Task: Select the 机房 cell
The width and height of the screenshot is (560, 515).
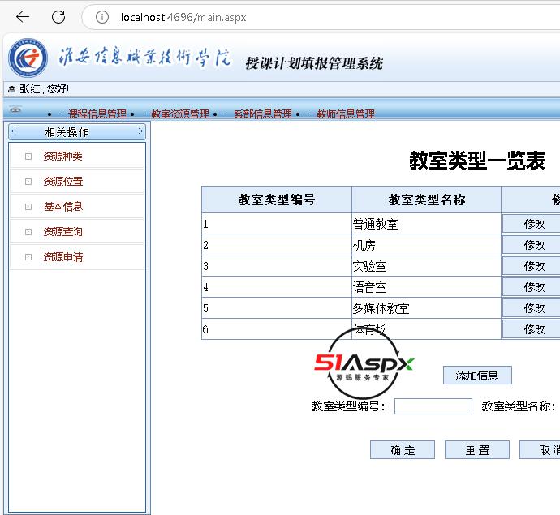Action: pyautogui.click(x=426, y=245)
